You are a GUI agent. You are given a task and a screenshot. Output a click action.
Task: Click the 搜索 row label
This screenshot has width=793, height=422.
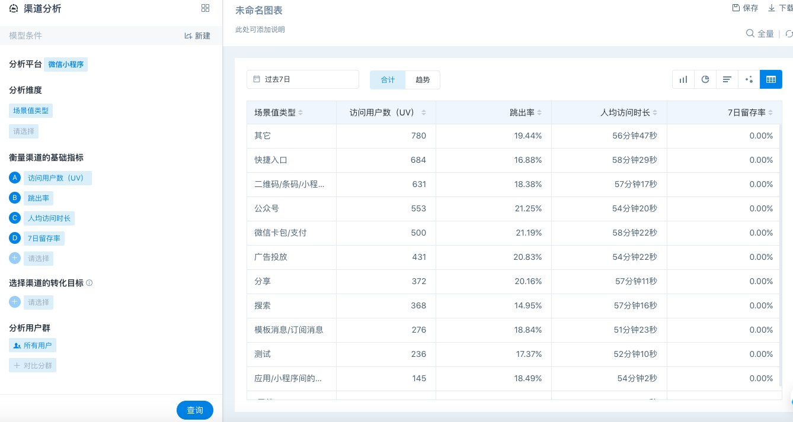(x=263, y=305)
